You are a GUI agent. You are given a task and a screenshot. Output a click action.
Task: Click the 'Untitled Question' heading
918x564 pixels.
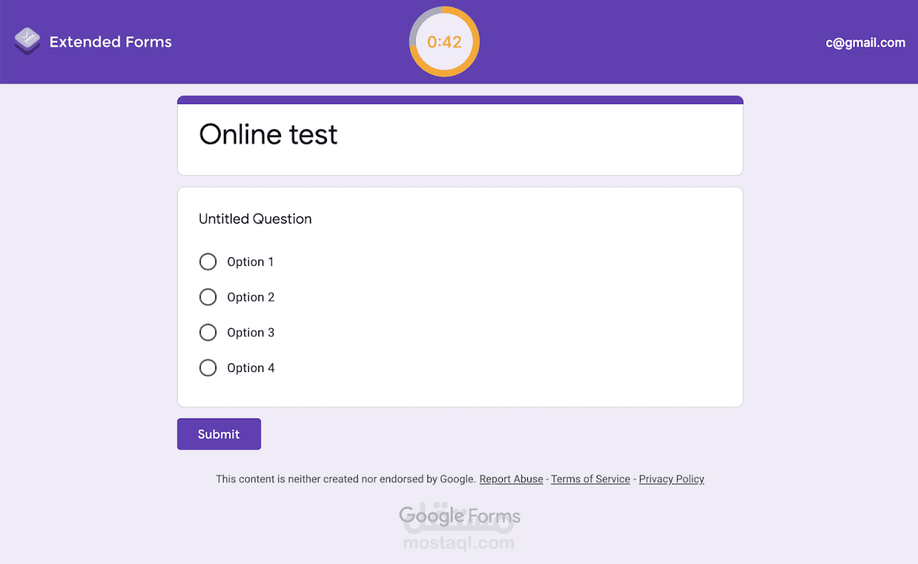coord(255,219)
